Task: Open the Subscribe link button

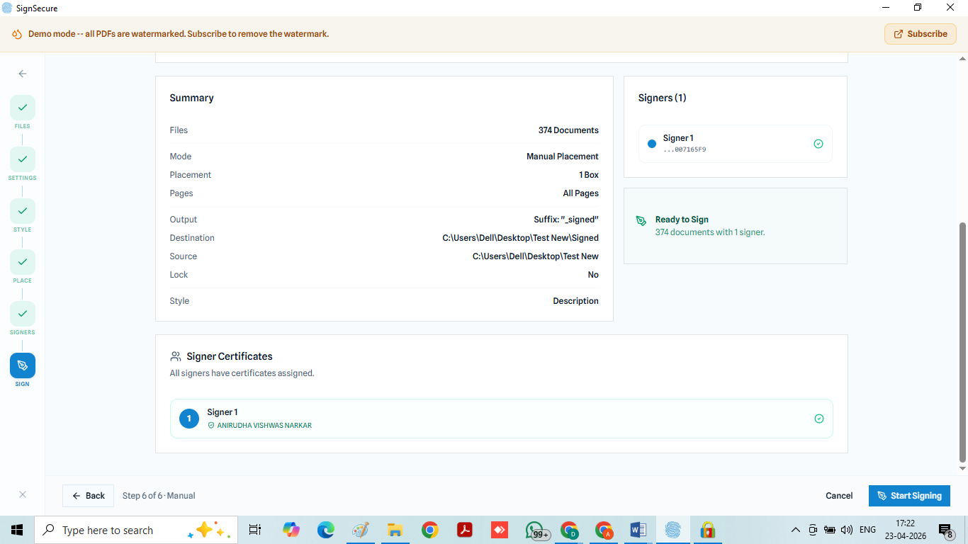Action: pyautogui.click(x=920, y=34)
